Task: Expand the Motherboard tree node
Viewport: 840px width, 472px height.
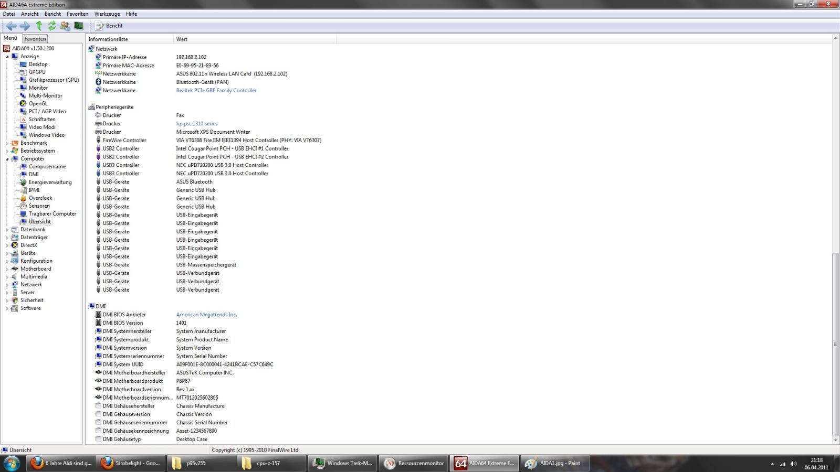Action: click(7, 269)
